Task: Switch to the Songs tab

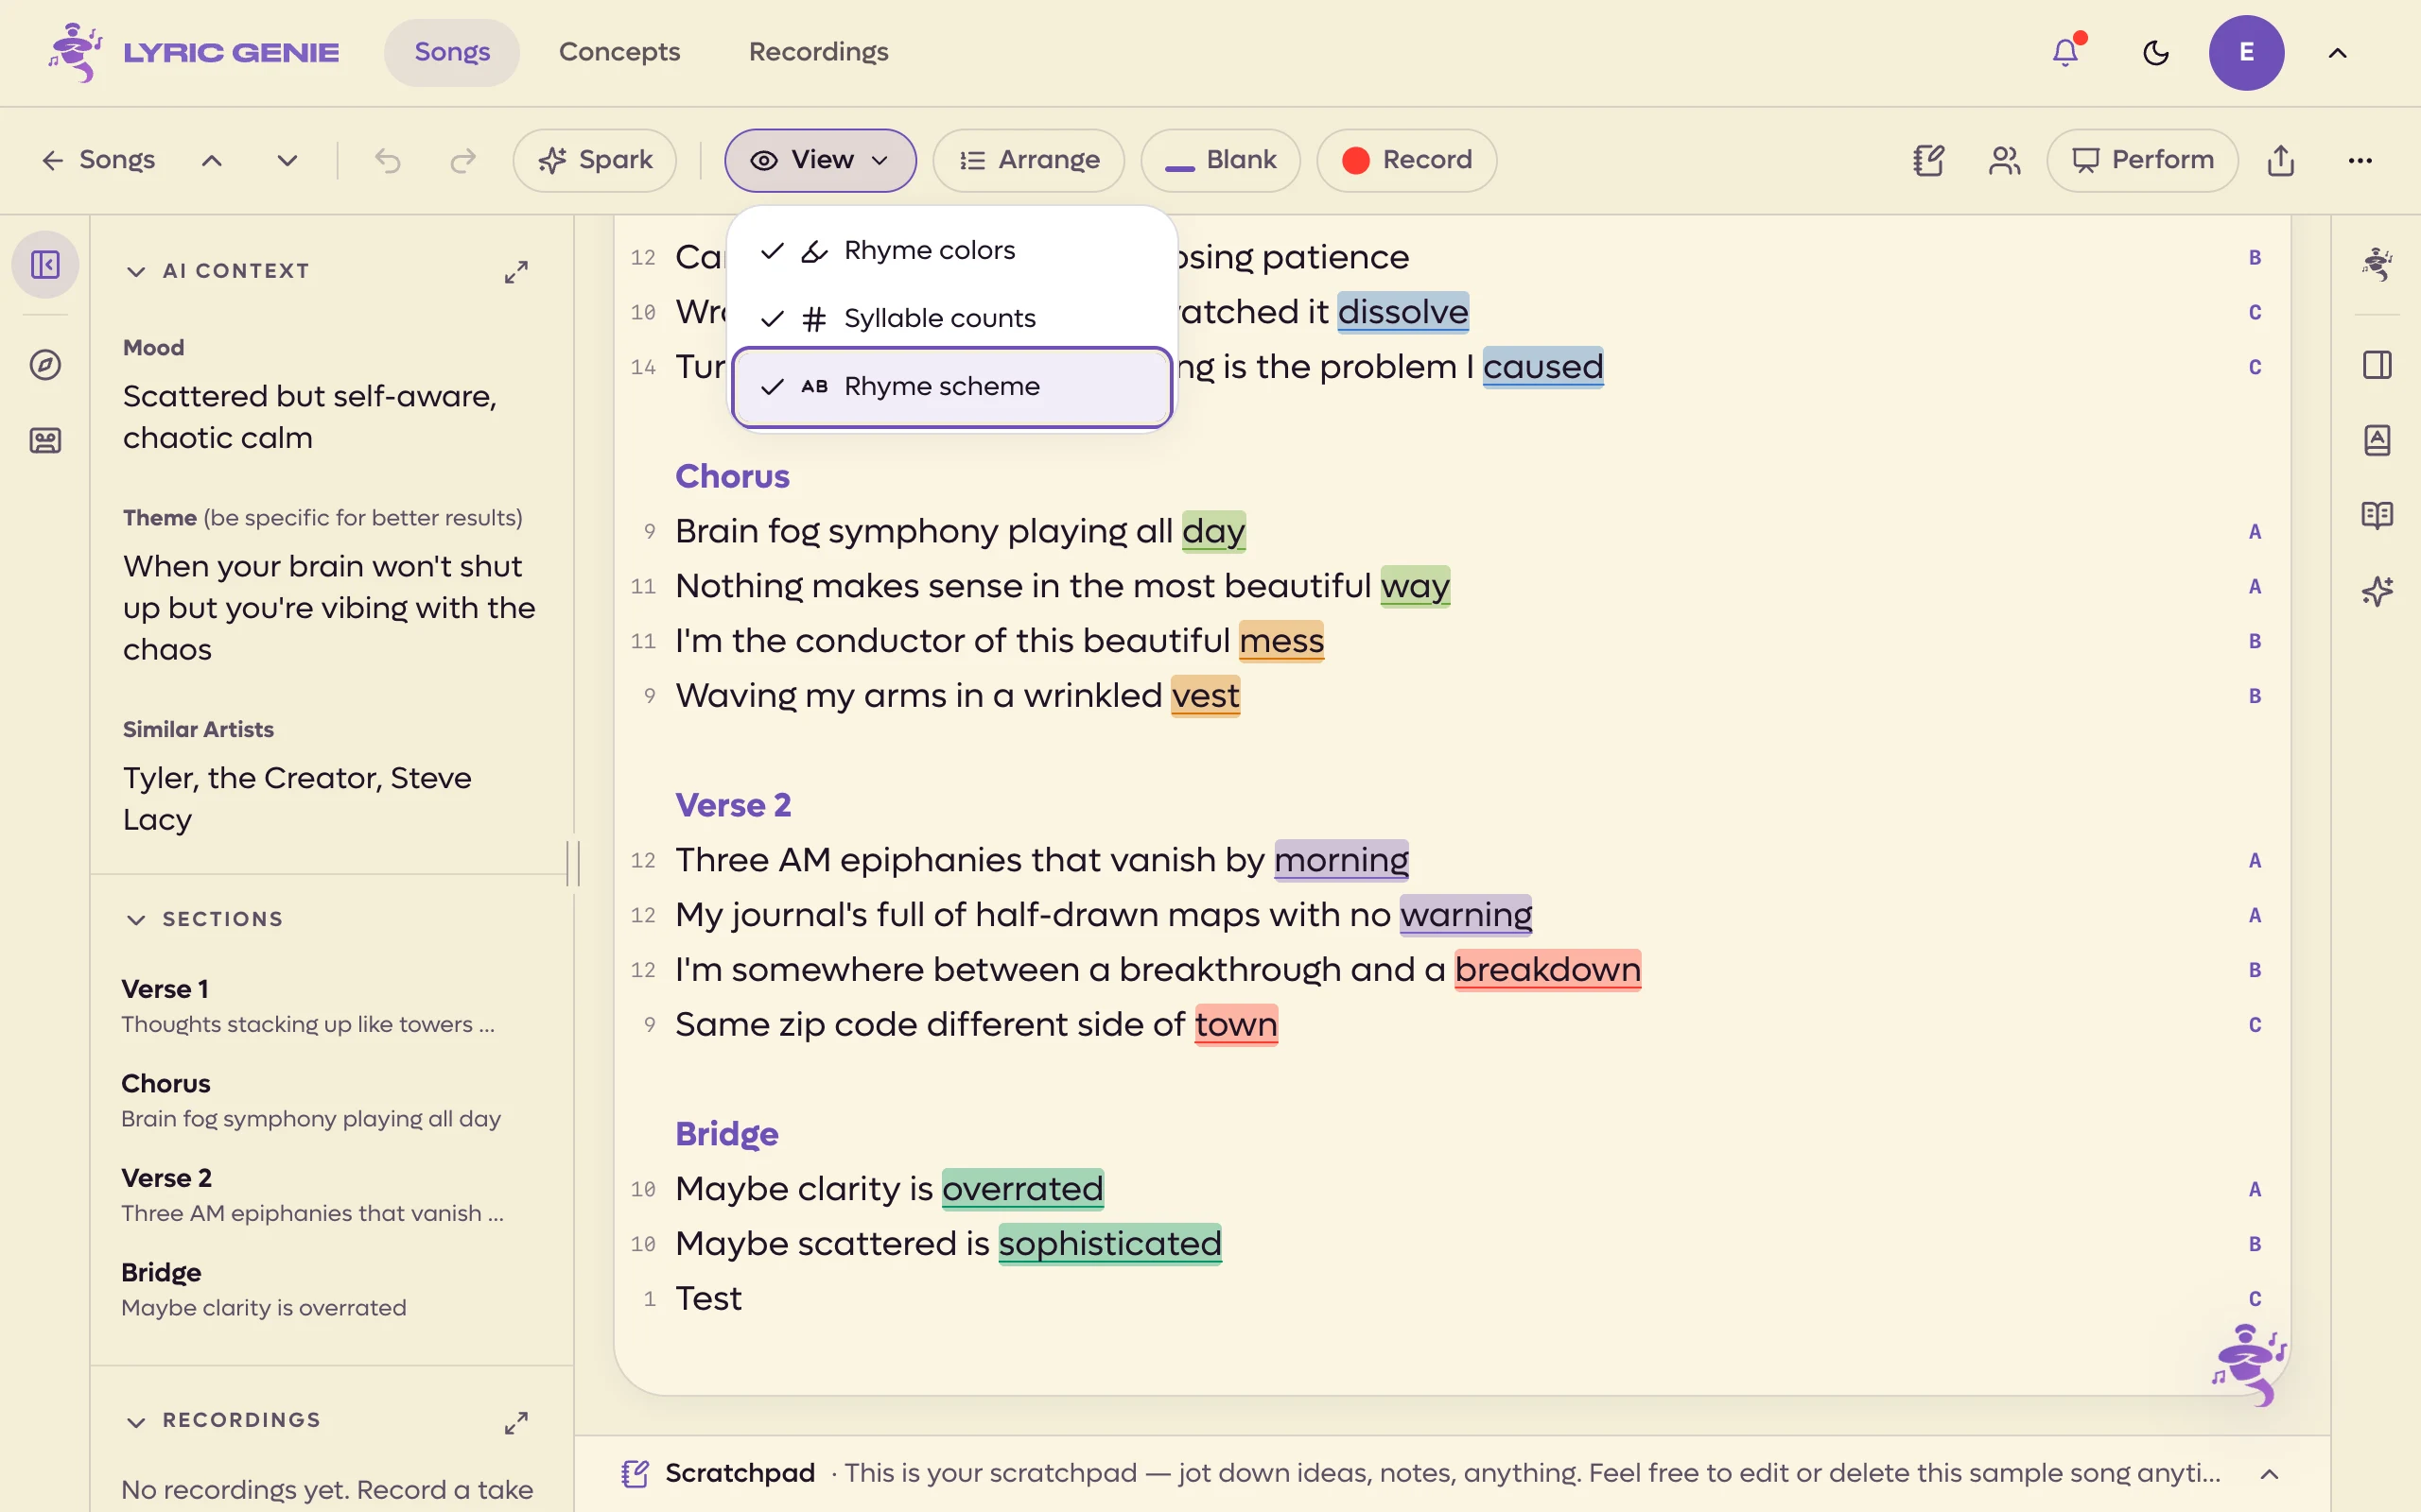Action: point(452,52)
